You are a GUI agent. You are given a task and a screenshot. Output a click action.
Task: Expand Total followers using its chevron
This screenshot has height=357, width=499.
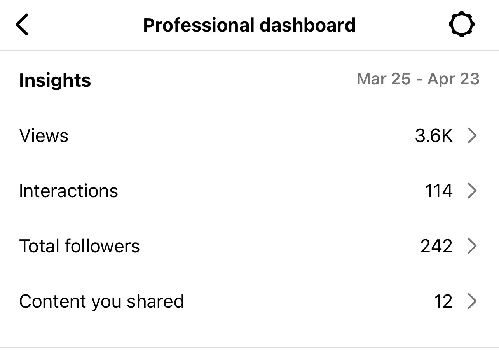coord(472,246)
